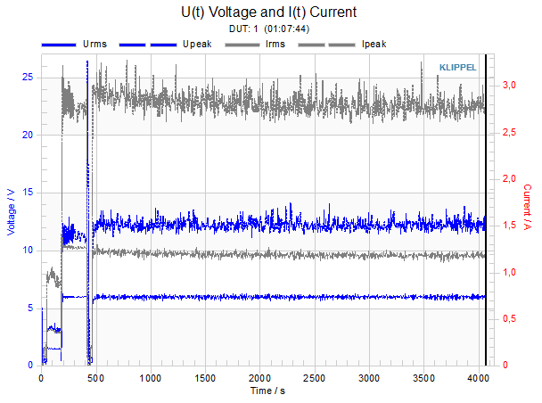Click the 3,0 tick on the current axis

509,85
